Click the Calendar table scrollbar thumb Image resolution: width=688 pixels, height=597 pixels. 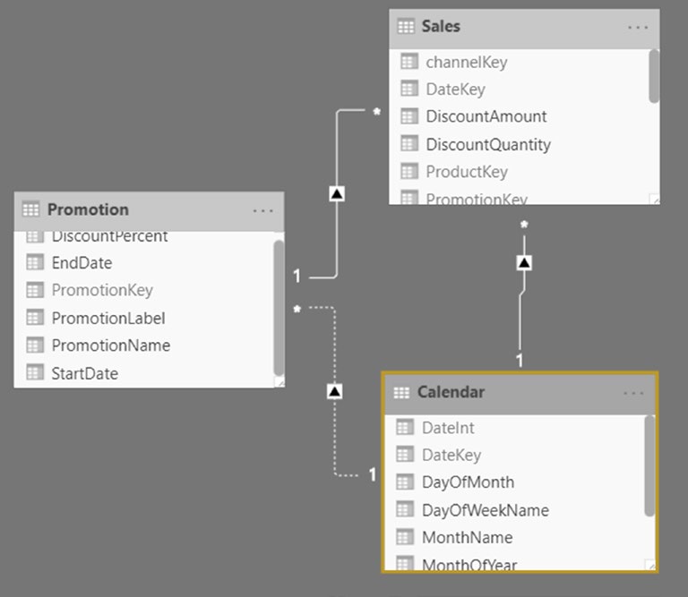pos(649,466)
